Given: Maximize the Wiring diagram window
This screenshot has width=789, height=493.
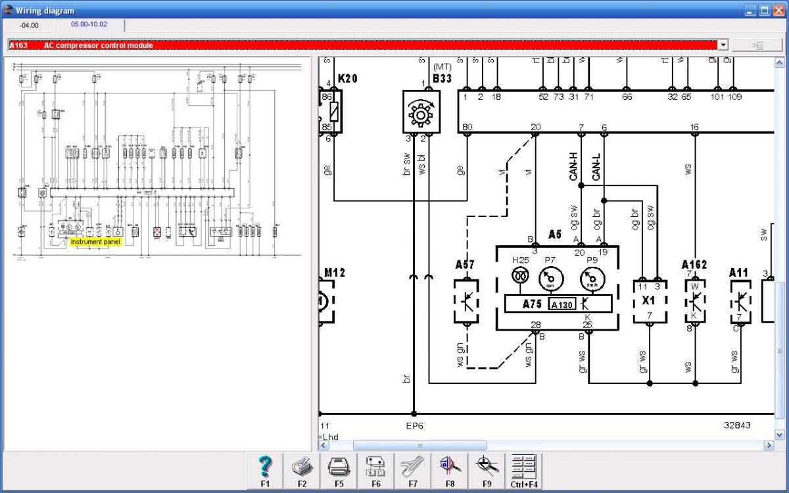Looking at the screenshot, I should [764, 10].
